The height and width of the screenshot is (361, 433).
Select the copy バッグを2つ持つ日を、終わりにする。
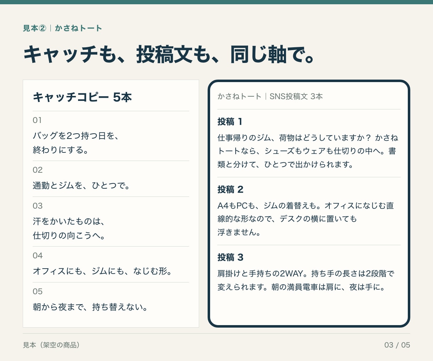76,143
